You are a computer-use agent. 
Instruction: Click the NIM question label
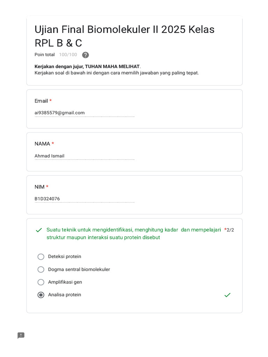pos(39,187)
